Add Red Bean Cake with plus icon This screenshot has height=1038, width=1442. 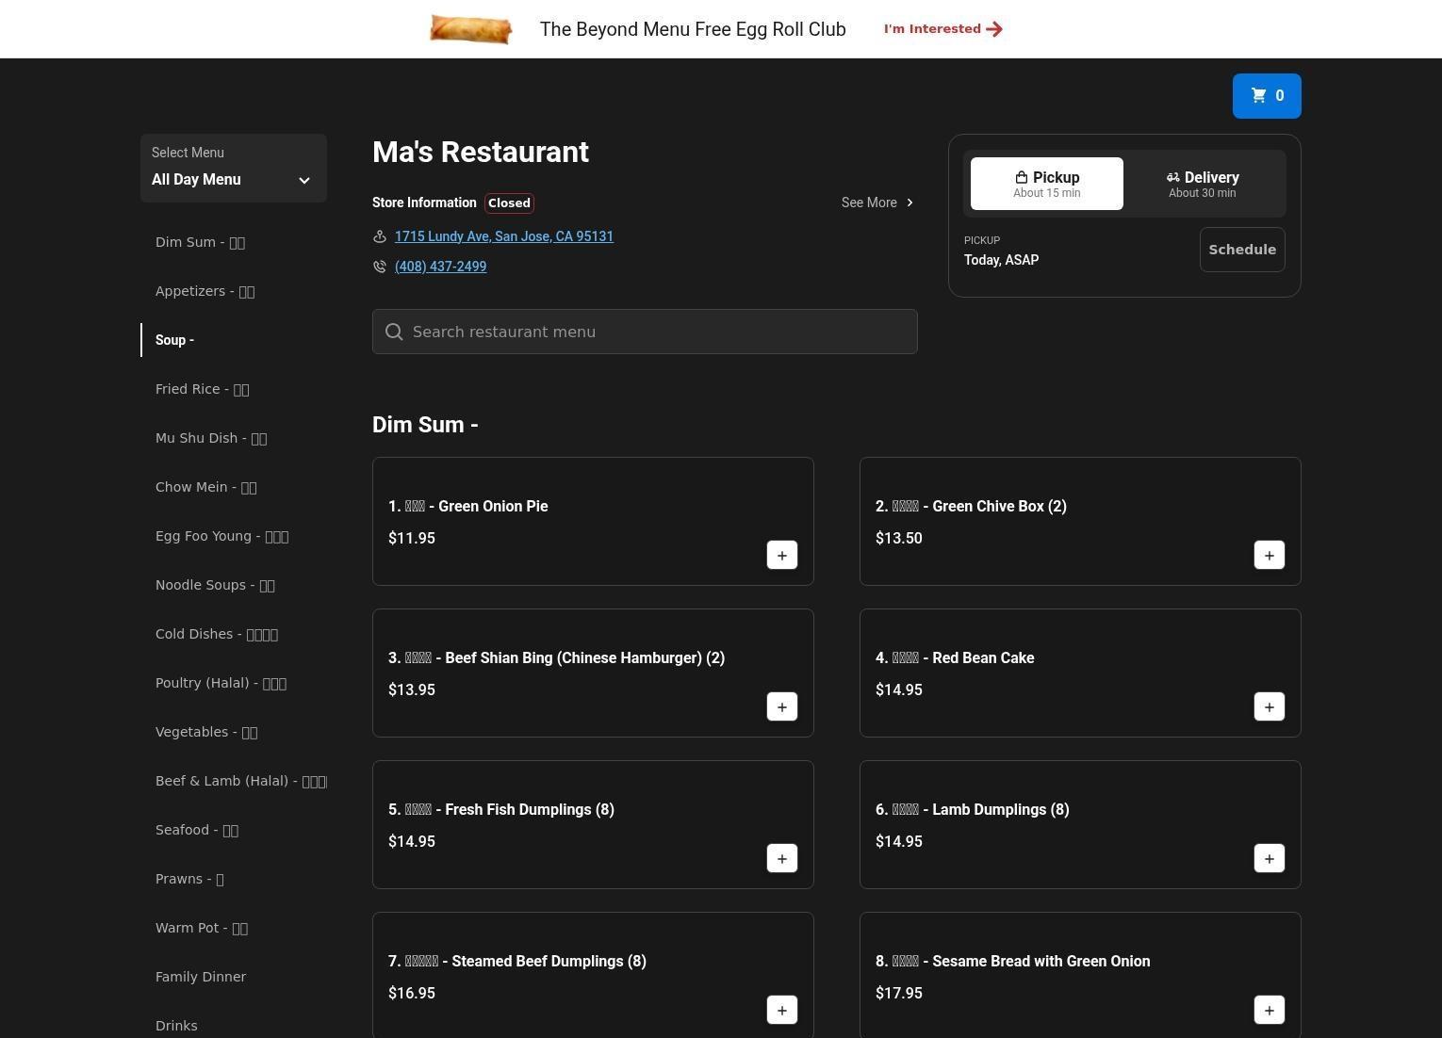click(x=1269, y=707)
